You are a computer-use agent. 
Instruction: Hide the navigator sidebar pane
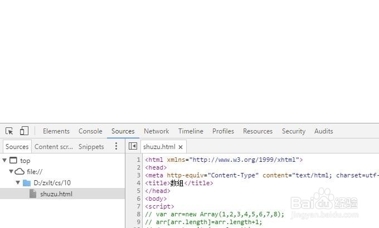point(133,146)
